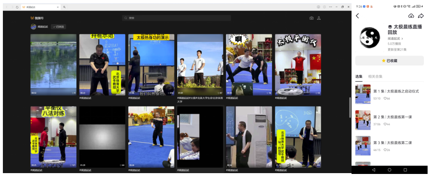Tap the download icon on the phone
Viewport: 435px width, 176px height.
pos(411,16)
